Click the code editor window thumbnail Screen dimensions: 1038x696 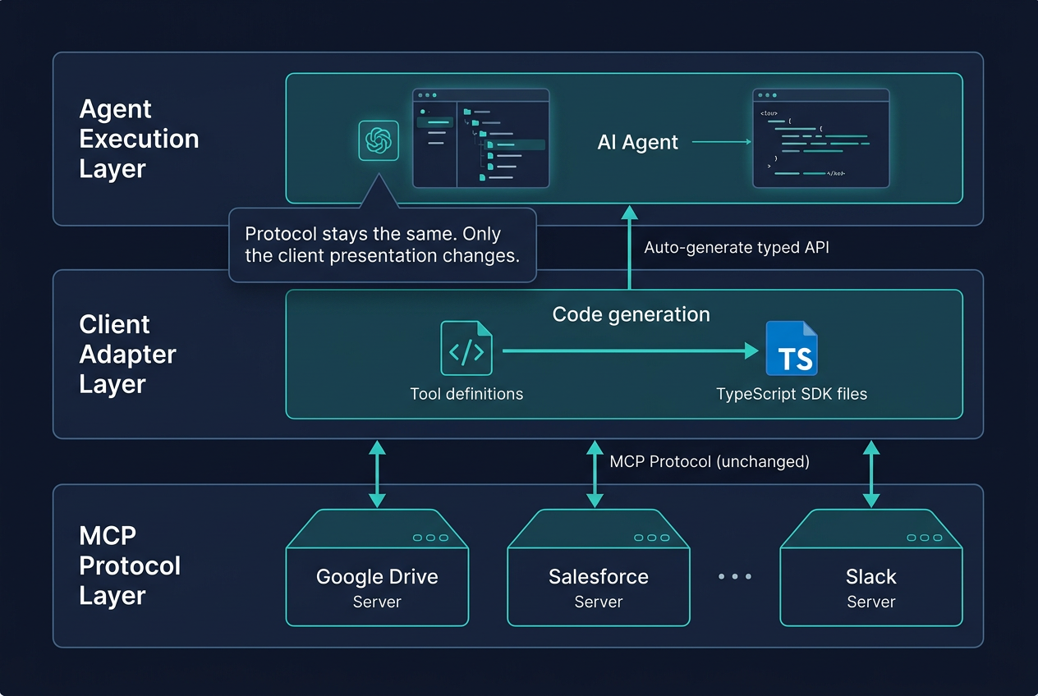[x=821, y=138]
